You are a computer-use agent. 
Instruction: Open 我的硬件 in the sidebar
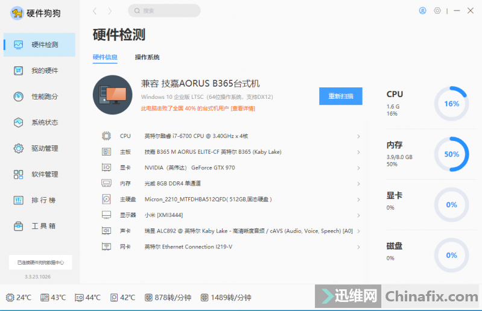tap(39, 71)
